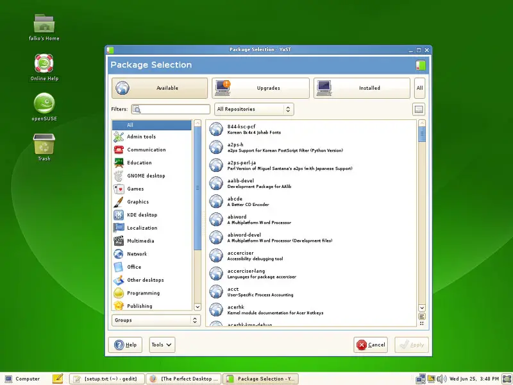Image resolution: width=513 pixels, height=385 pixels.
Task: Open the Computer main menu
Action: pos(22,379)
